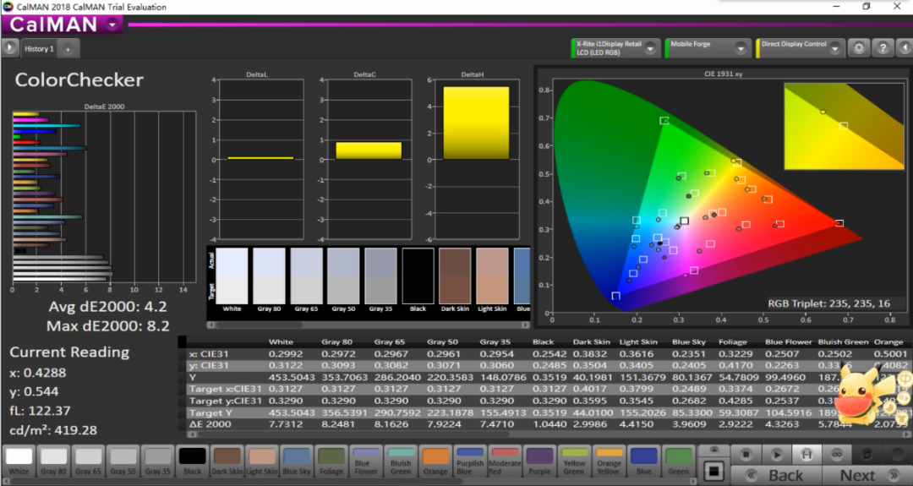The width and height of the screenshot is (913, 486).
Task: Add a new history tab
Action: [x=68, y=49]
